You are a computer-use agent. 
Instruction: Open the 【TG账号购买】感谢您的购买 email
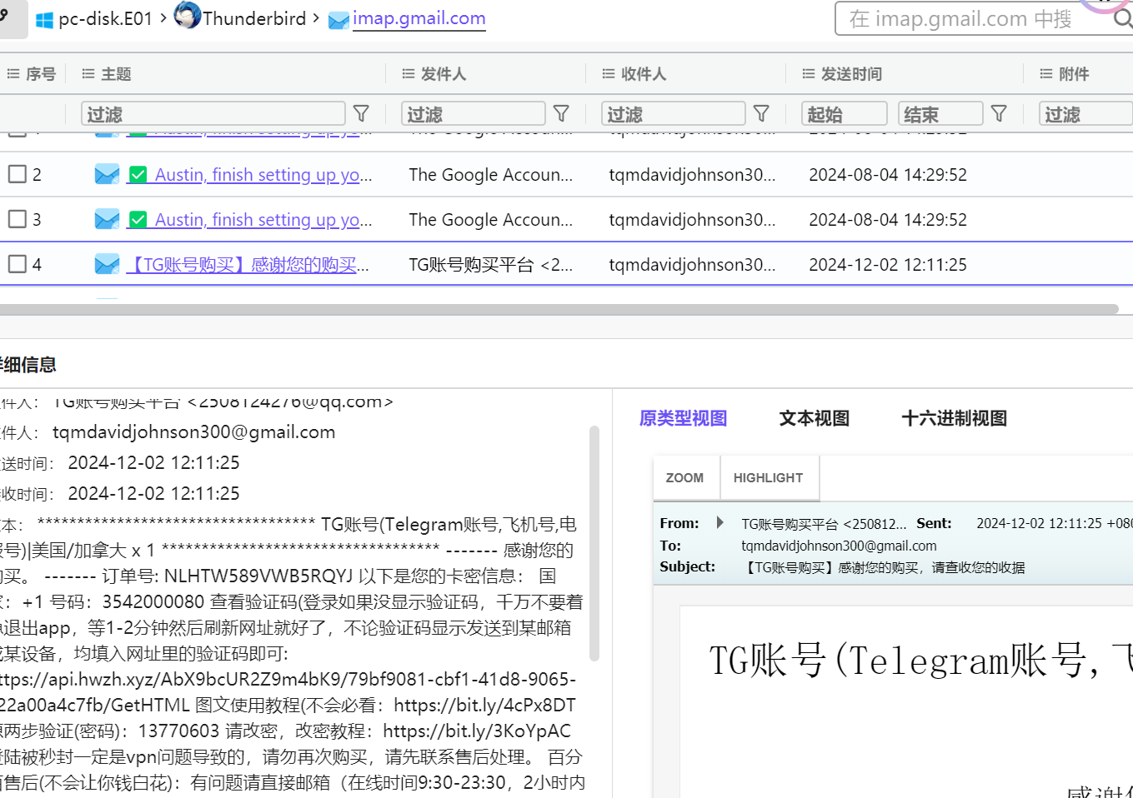(x=248, y=265)
